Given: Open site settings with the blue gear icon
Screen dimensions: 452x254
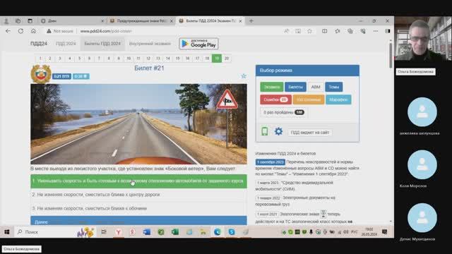Looking at the screenshot, I should (x=278, y=132).
